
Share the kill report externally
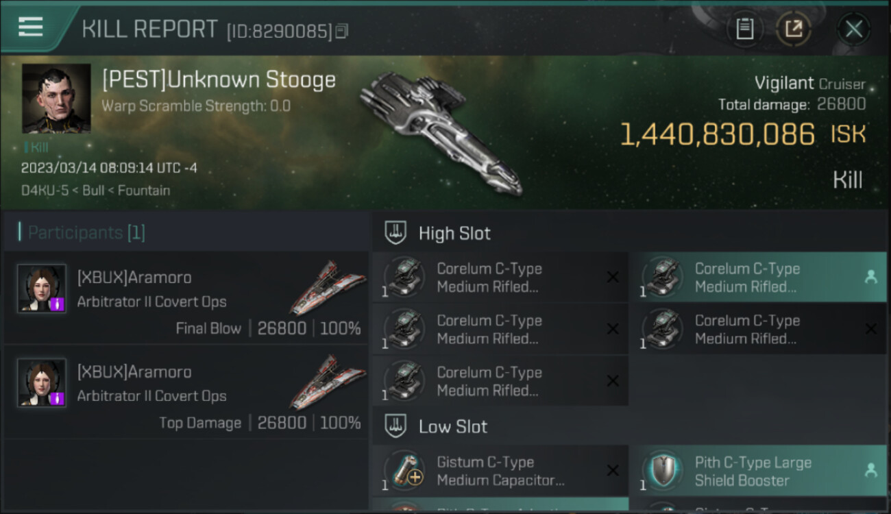point(794,29)
